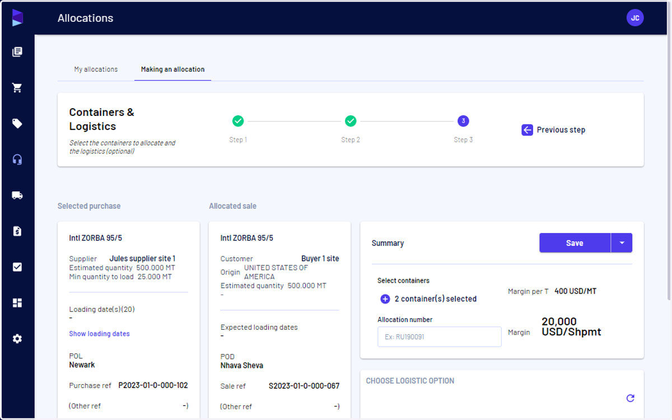Screen dimensions: 672x420
Task: Open the price tag sales icon
Action: pos(17,124)
